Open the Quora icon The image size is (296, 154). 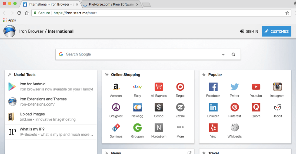point(256,107)
